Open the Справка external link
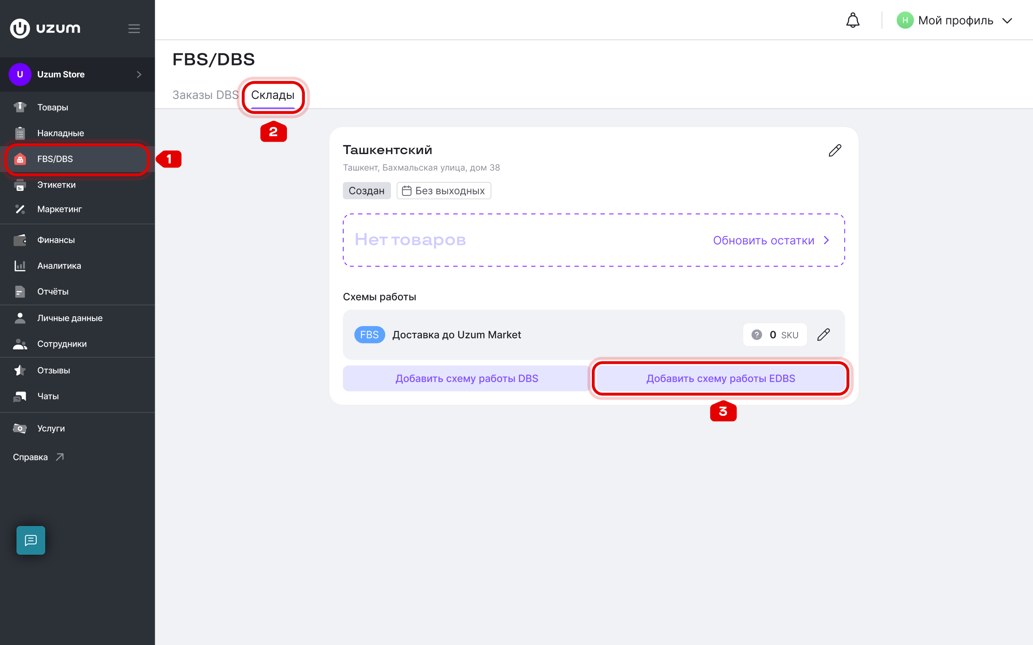 (x=39, y=457)
